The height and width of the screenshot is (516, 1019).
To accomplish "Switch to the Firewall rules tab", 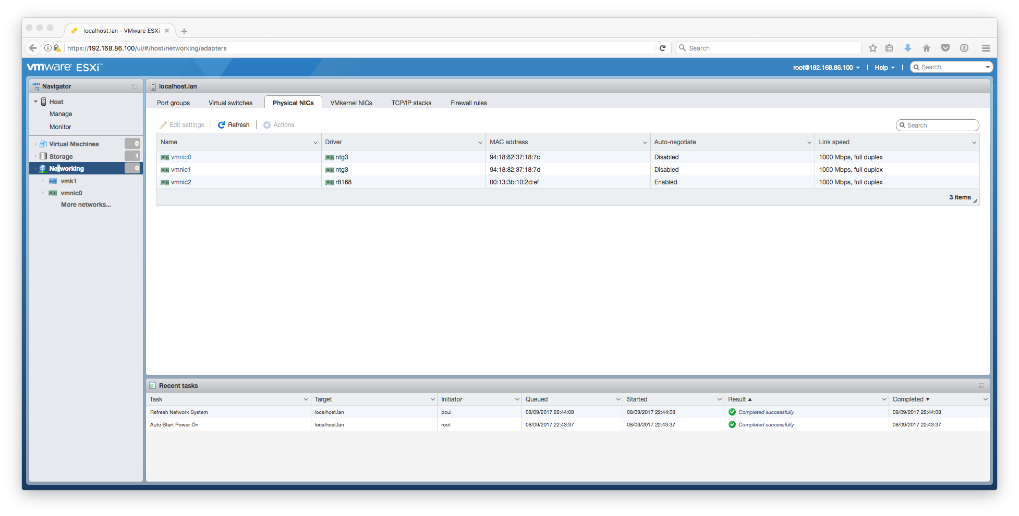I will [x=469, y=103].
